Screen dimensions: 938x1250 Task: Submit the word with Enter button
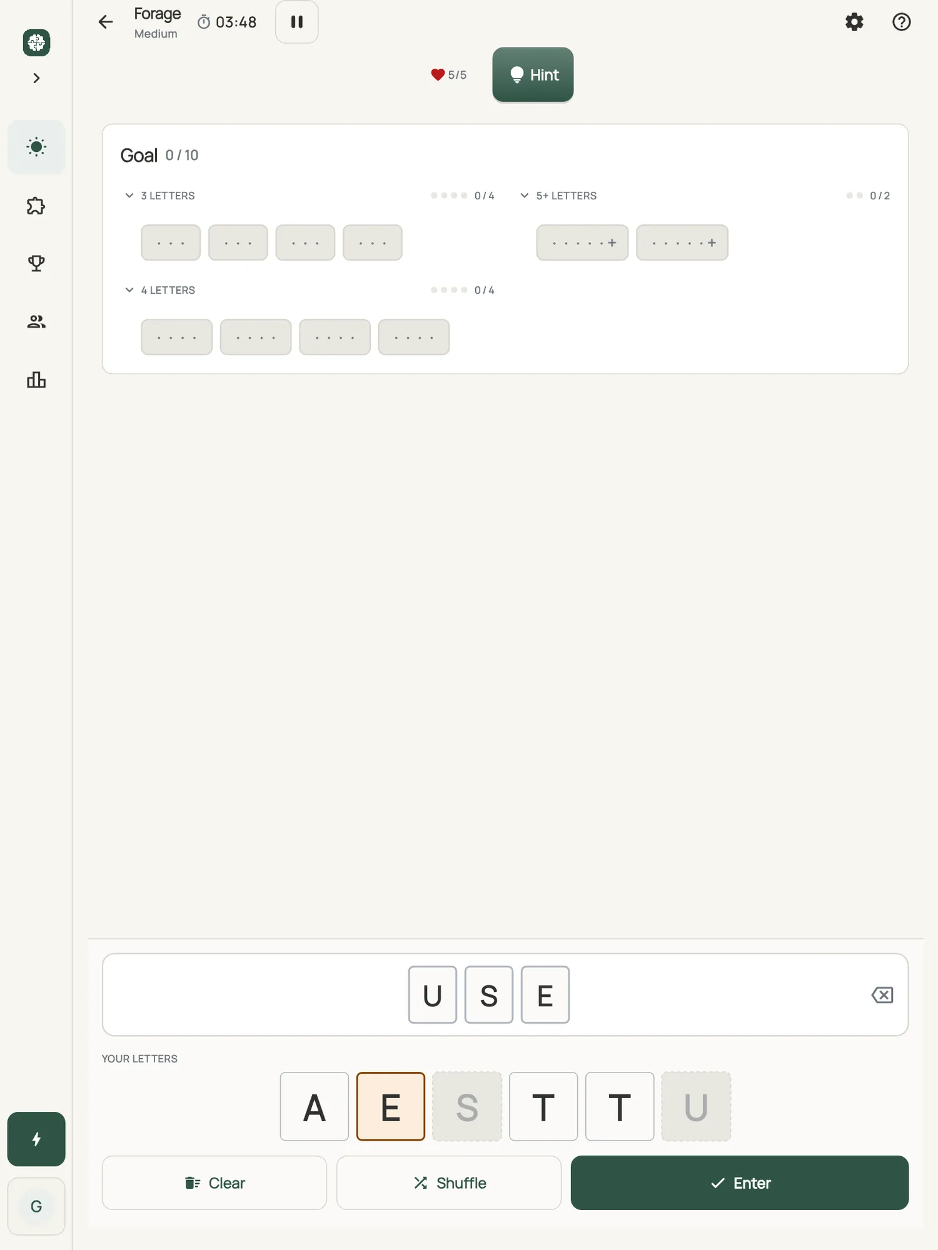pyautogui.click(x=740, y=1182)
